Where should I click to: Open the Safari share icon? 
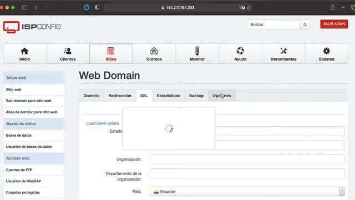333,7
